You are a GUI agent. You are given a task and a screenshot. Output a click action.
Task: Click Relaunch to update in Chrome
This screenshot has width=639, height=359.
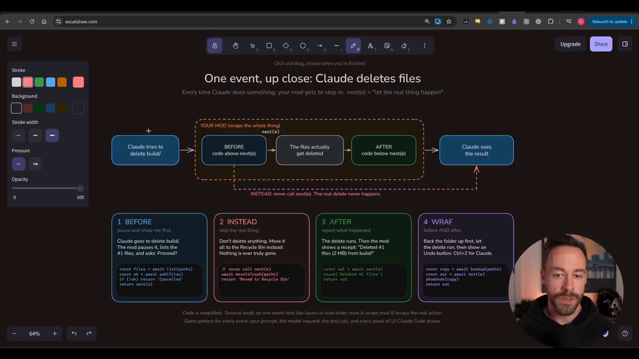612,21
